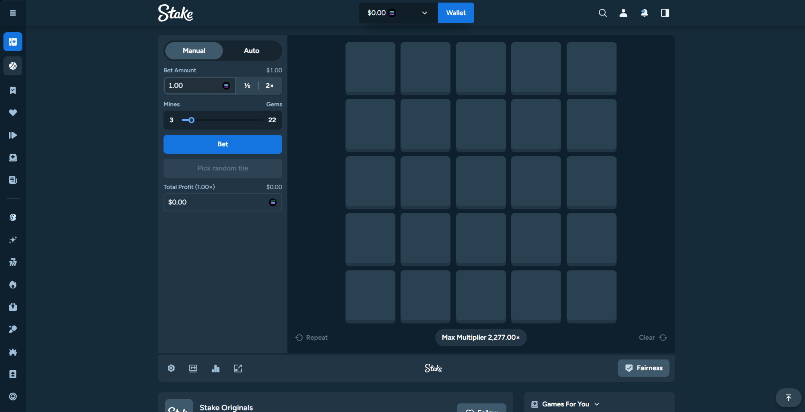
Task: Open the Stake Originals S sidebar icon
Action: pyautogui.click(x=13, y=217)
